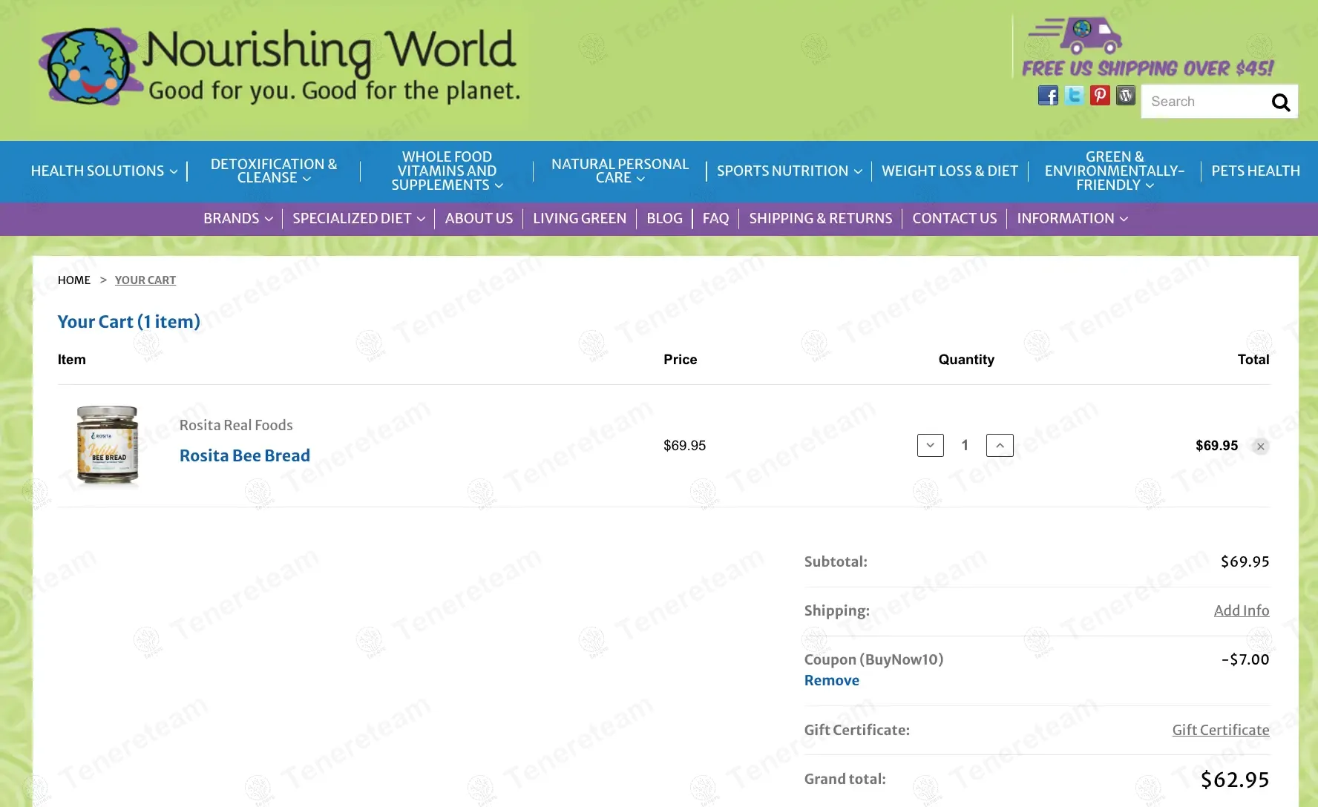The height and width of the screenshot is (807, 1318).
Task: Click Add Info for shipping
Action: tap(1242, 610)
